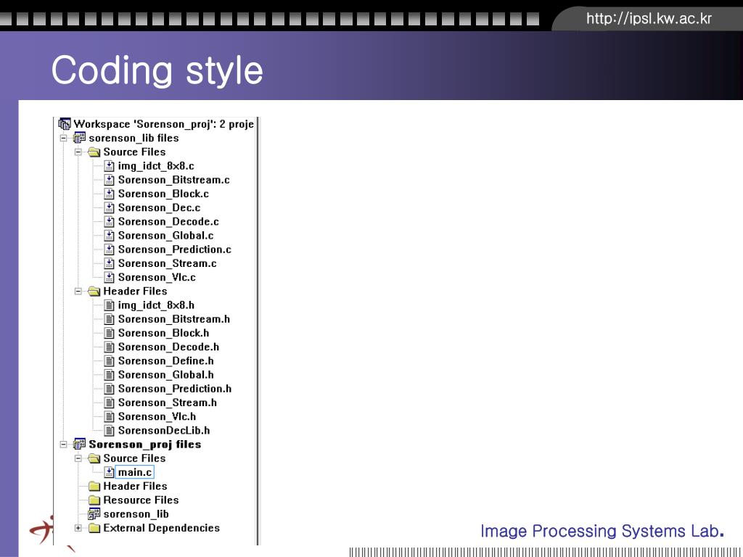Select the main.c file label

pyautogui.click(x=134, y=473)
